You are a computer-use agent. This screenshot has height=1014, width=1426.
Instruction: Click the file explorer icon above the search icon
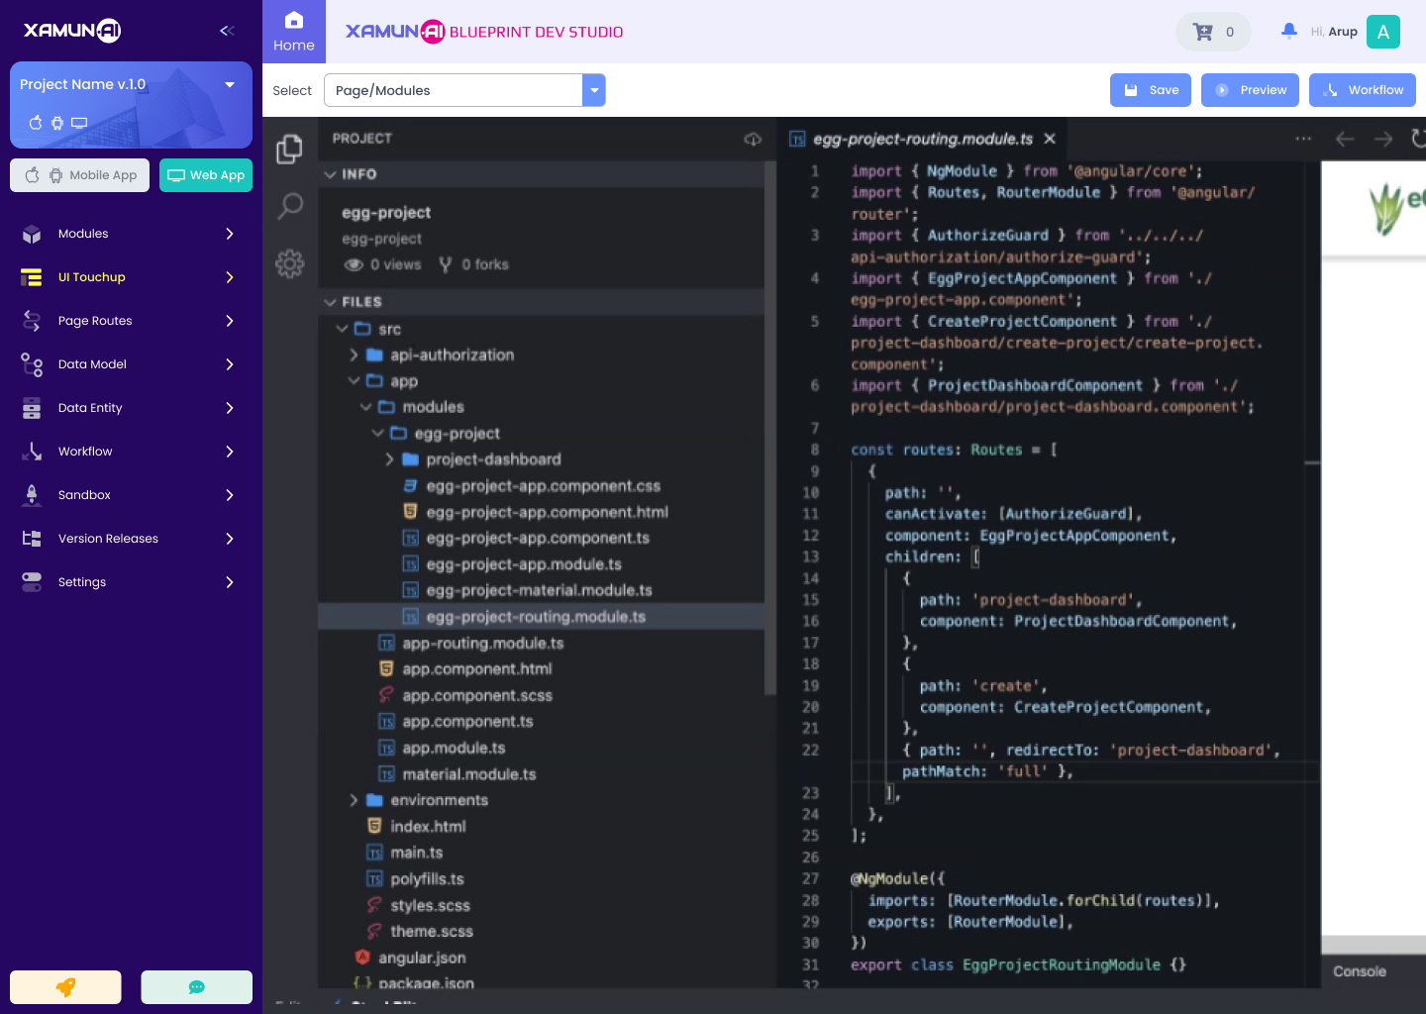click(x=289, y=148)
